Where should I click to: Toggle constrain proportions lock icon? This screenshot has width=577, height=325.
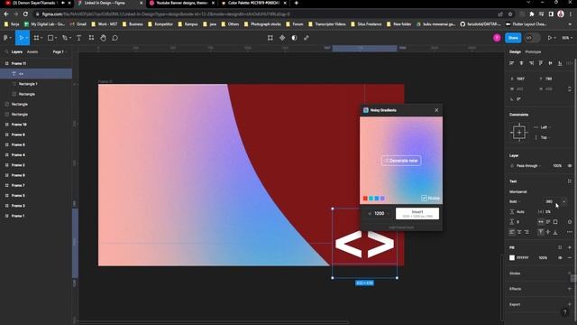[570, 88]
